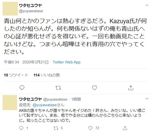Screen dimensions: 152x133
Task: Open the Twitter Web App link
Action: coord(66,62)
